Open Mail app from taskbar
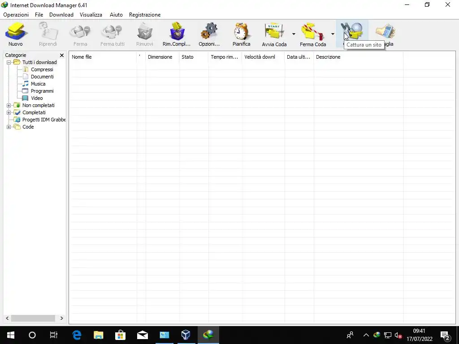This screenshot has width=459, height=344. (x=142, y=335)
